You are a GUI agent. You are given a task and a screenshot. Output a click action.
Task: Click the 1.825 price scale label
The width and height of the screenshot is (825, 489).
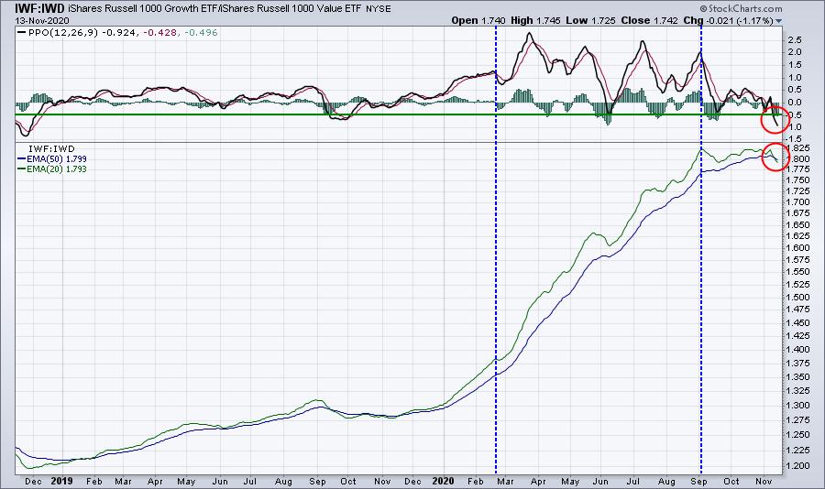(799, 147)
